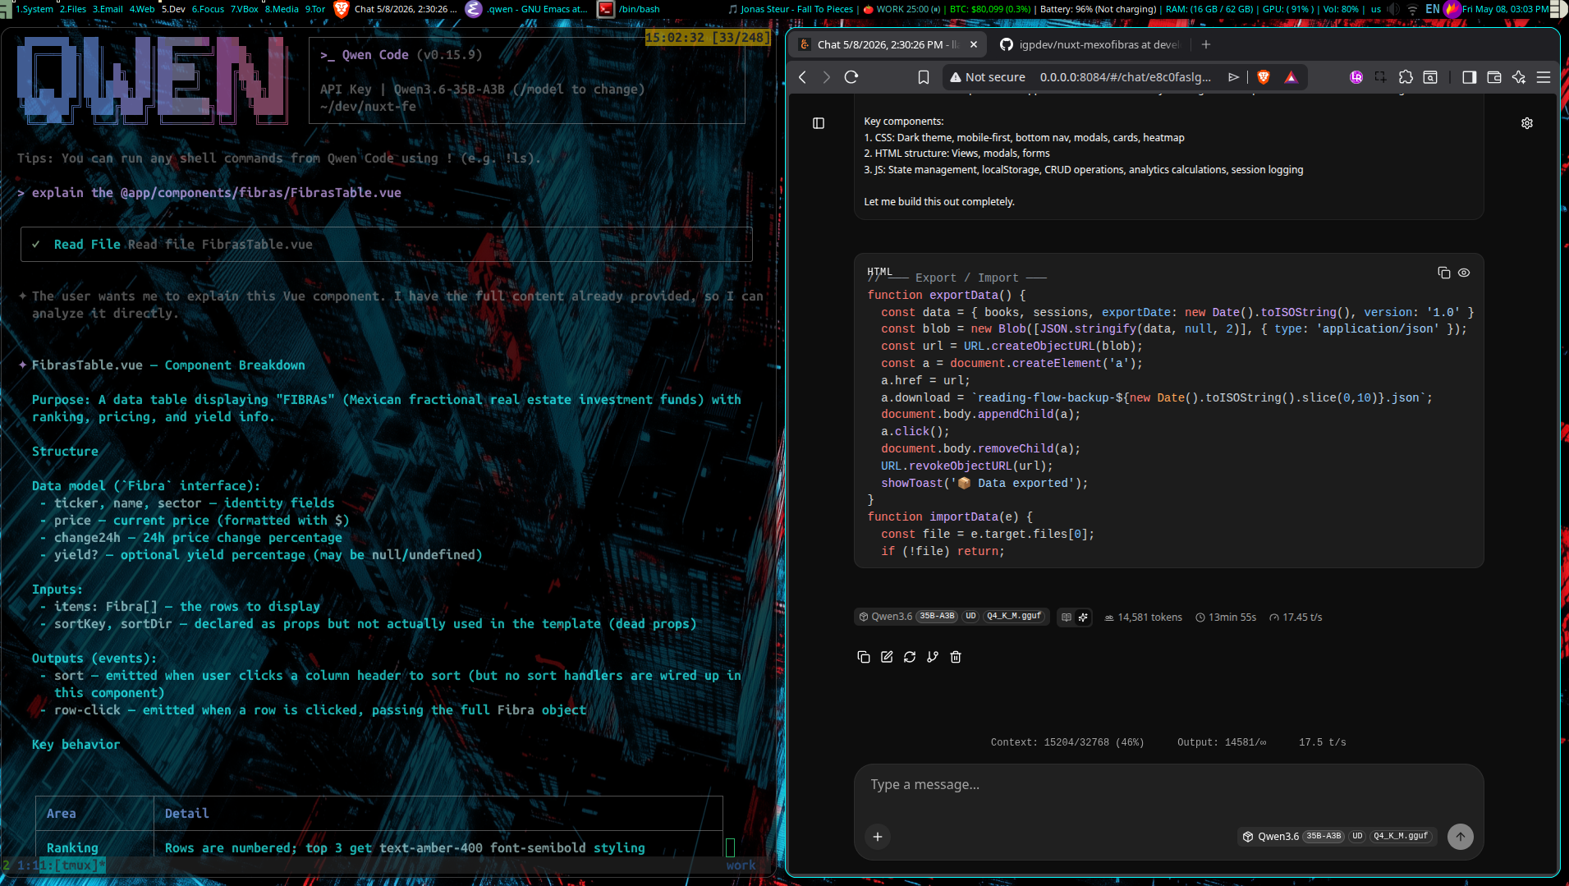The width and height of the screenshot is (1569, 886).
Task: Bookmark this page in the browser
Action: click(x=924, y=77)
